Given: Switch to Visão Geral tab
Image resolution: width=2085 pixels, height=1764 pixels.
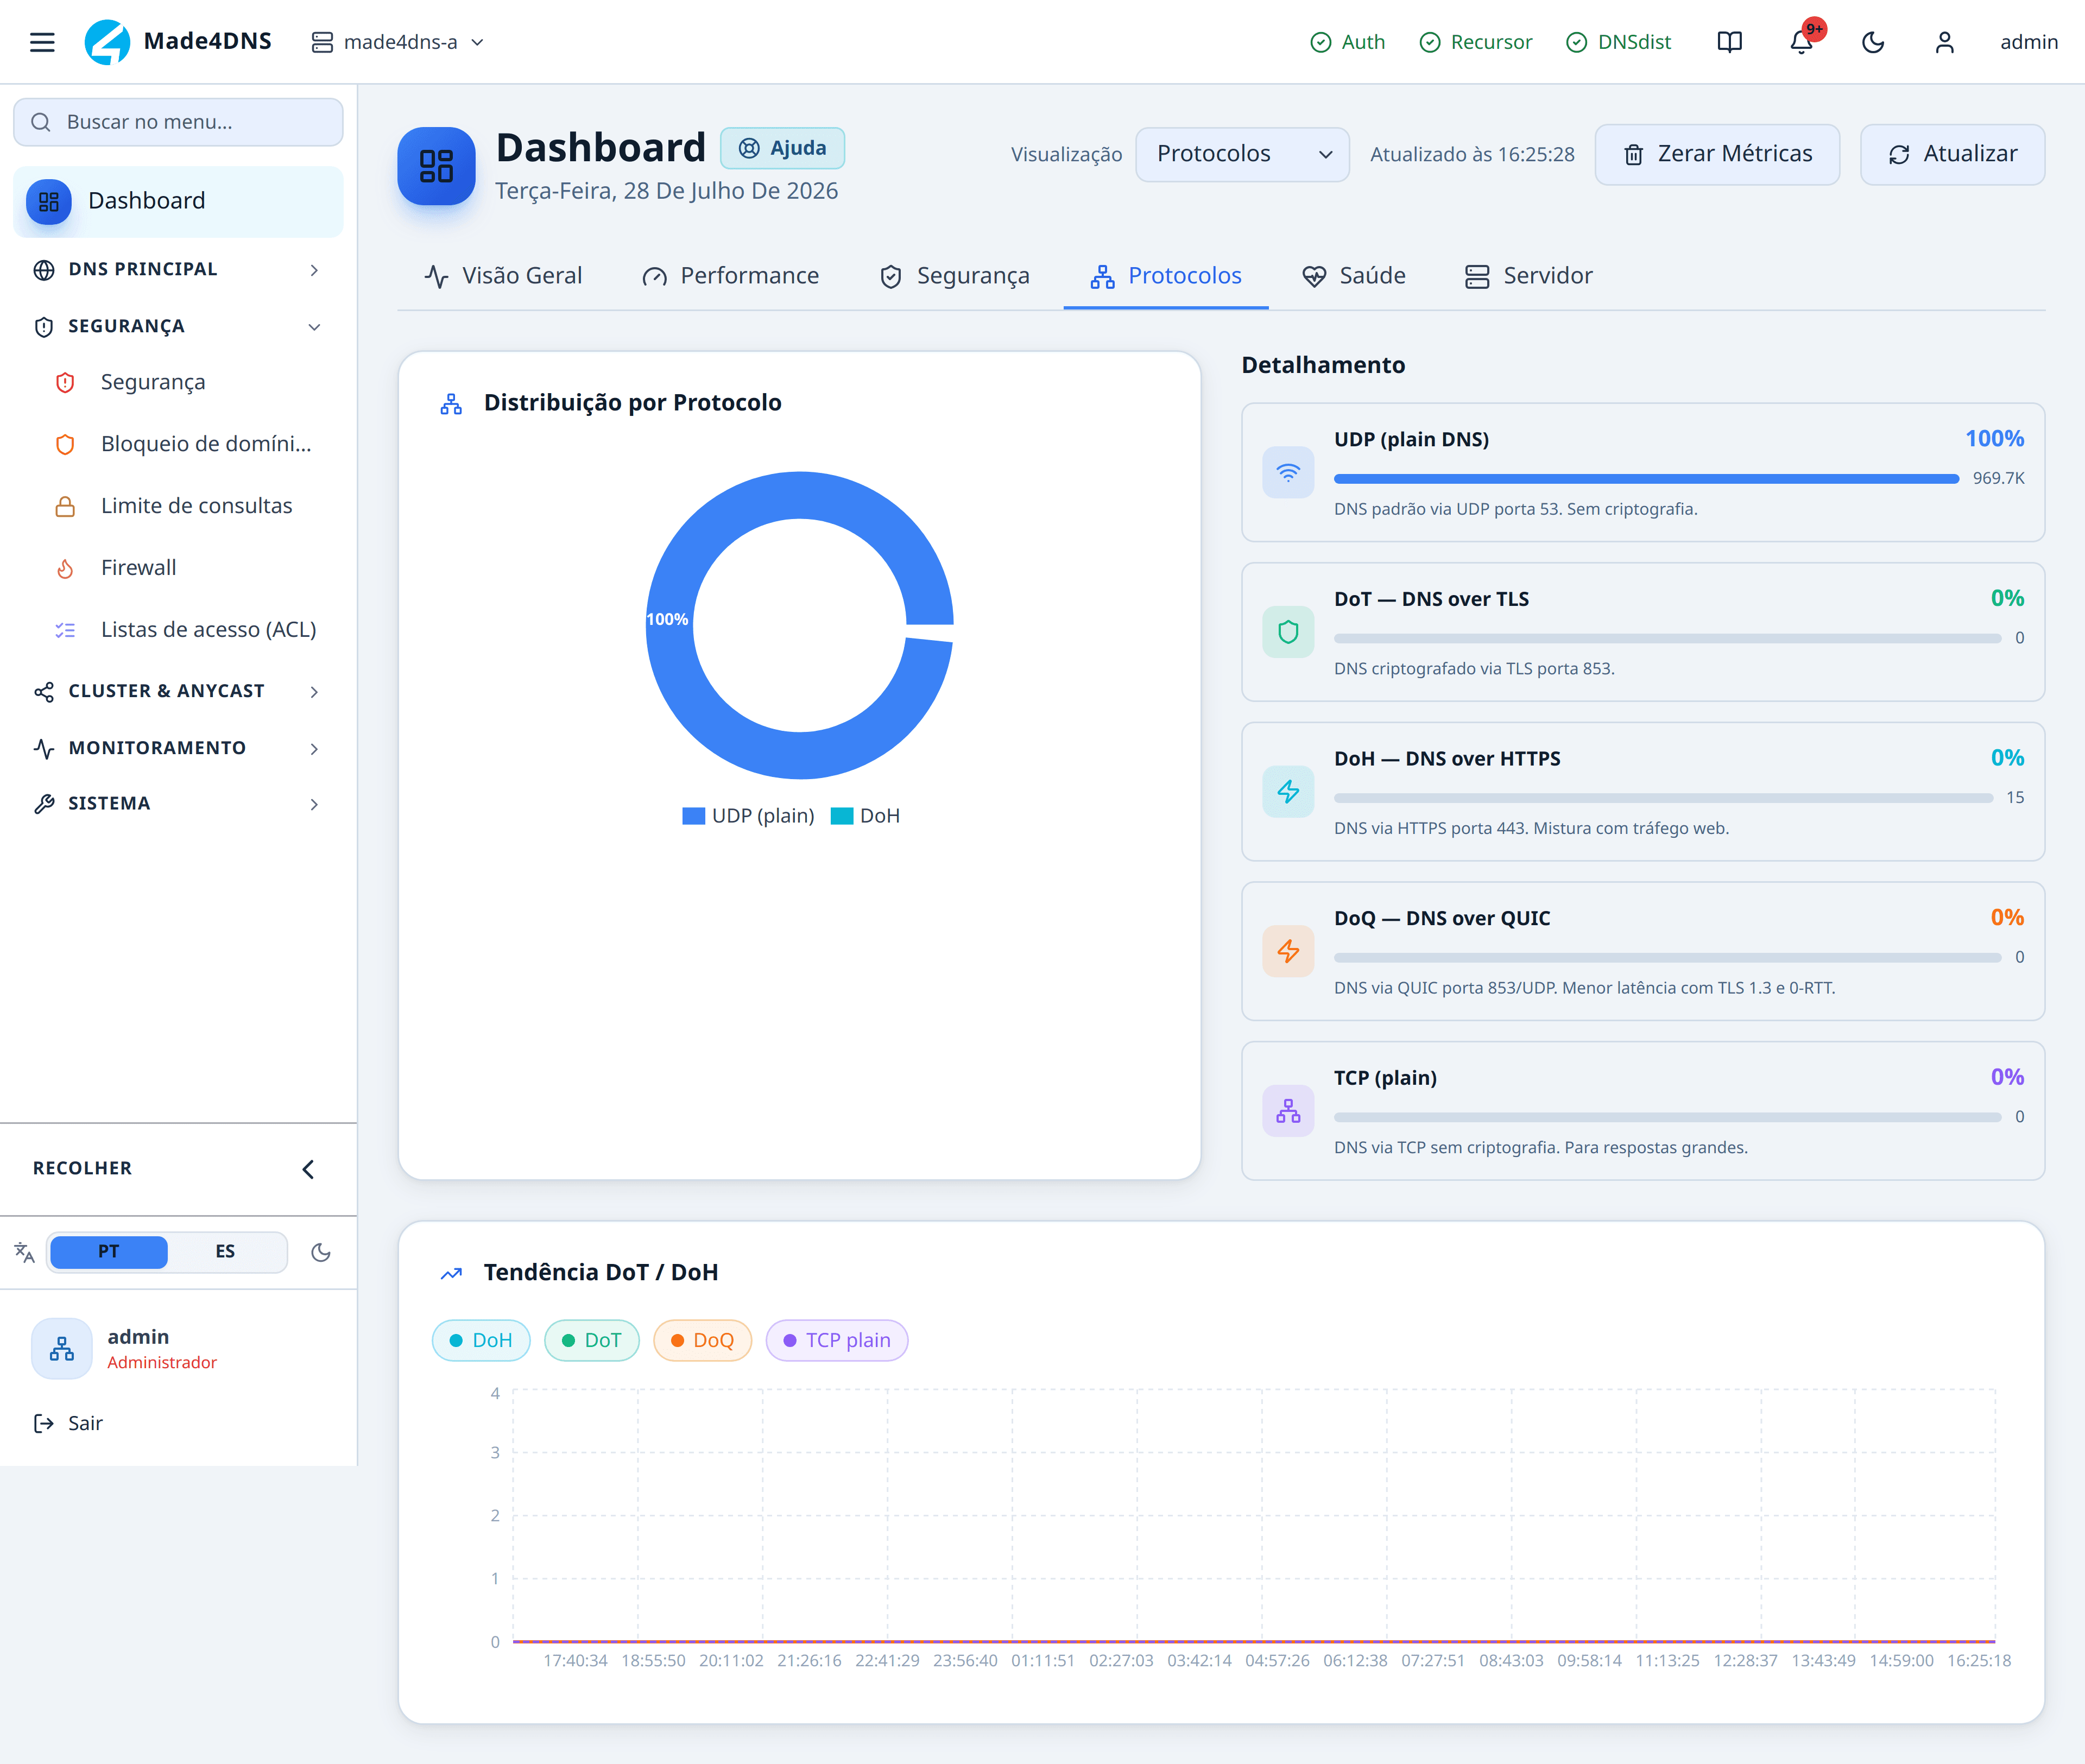Looking at the screenshot, I should click(x=503, y=276).
